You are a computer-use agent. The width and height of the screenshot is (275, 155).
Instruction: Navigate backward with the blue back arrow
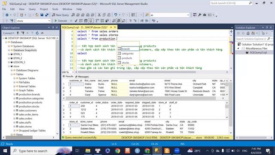click(7, 15)
